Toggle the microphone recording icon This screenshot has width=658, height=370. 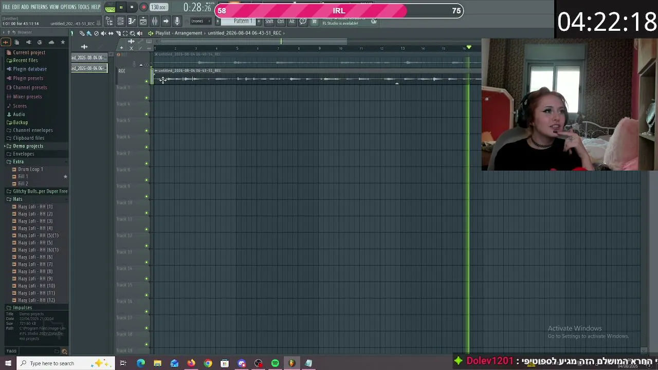177,21
